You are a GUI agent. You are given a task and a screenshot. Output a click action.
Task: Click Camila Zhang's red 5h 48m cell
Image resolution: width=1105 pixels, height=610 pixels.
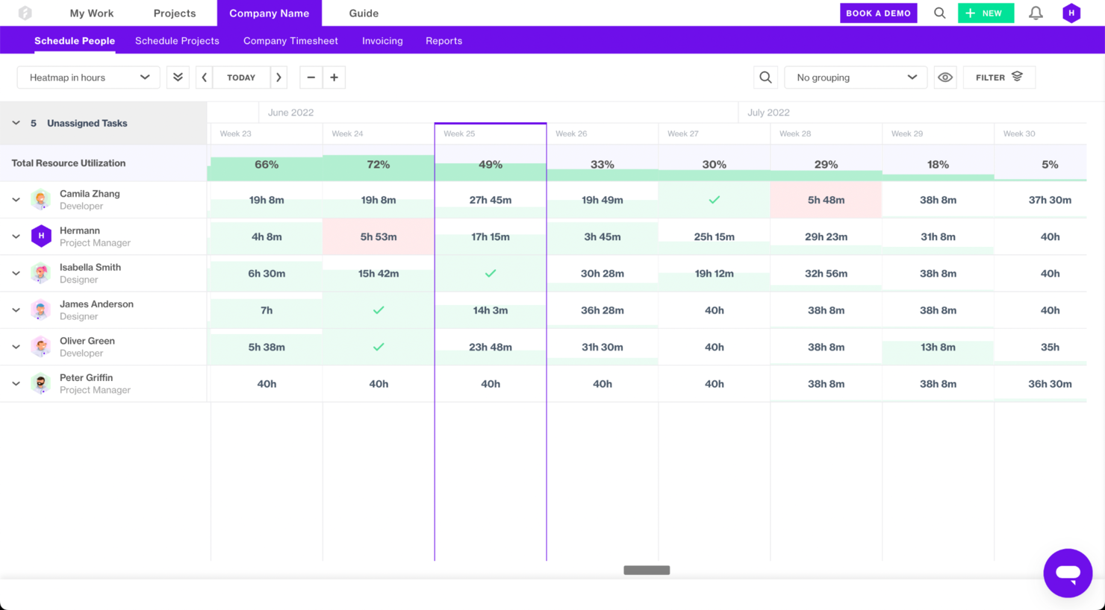(826, 200)
